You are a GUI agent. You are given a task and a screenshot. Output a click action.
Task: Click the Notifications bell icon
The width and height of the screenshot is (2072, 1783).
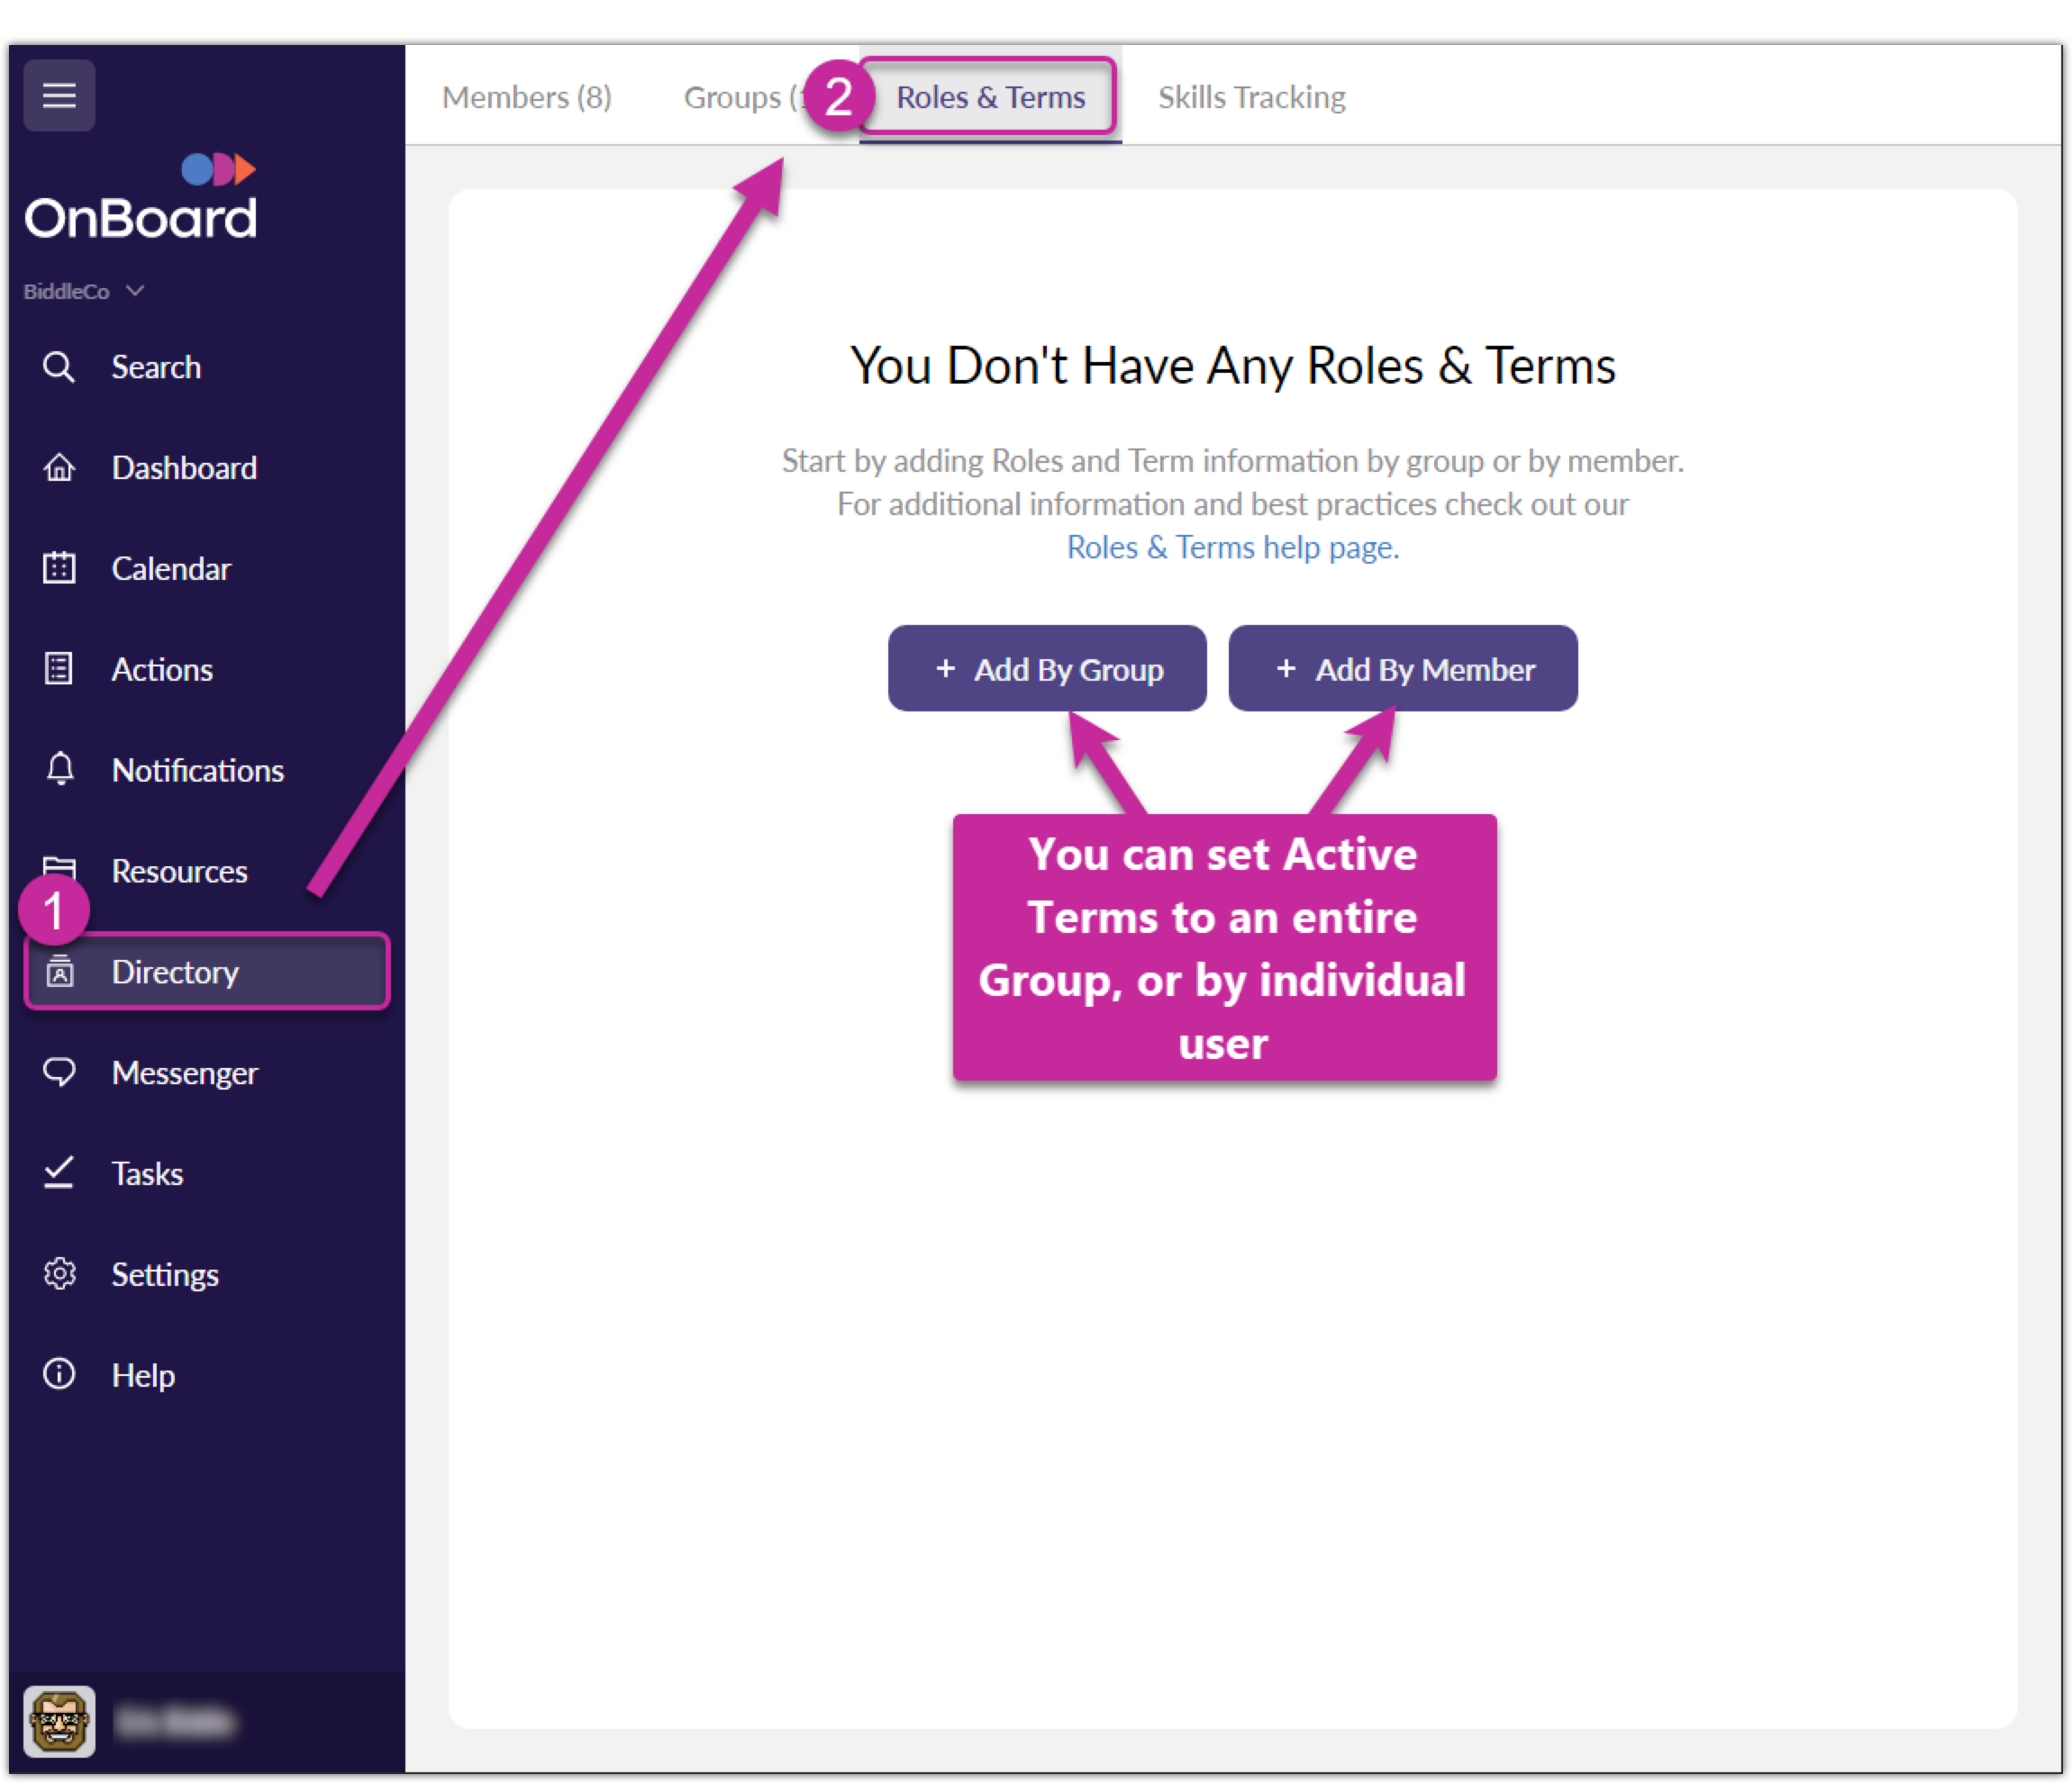[60, 770]
